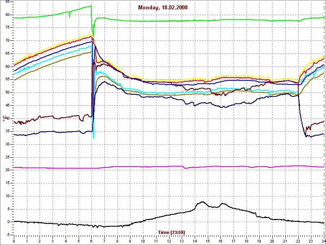Click hour "12" on the time axis
Image resolution: width=326 pixels, height=245 pixels.
coord(169,241)
